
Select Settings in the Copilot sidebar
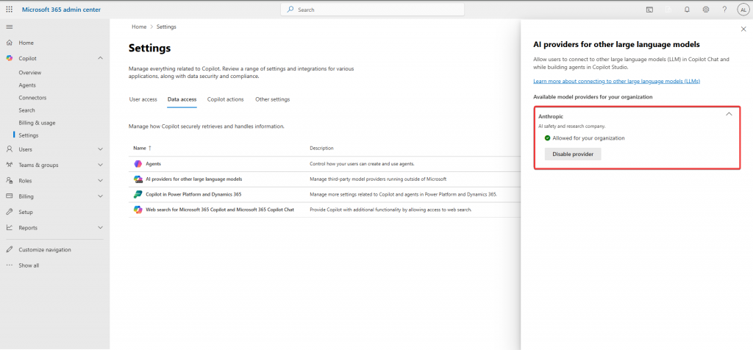coord(29,135)
